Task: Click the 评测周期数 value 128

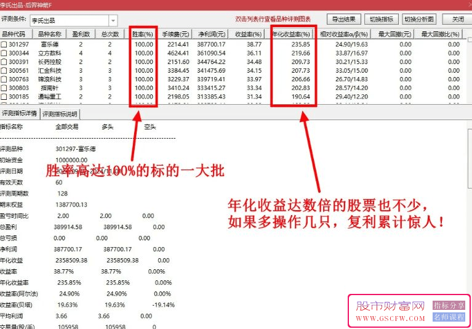Action: coord(63,193)
